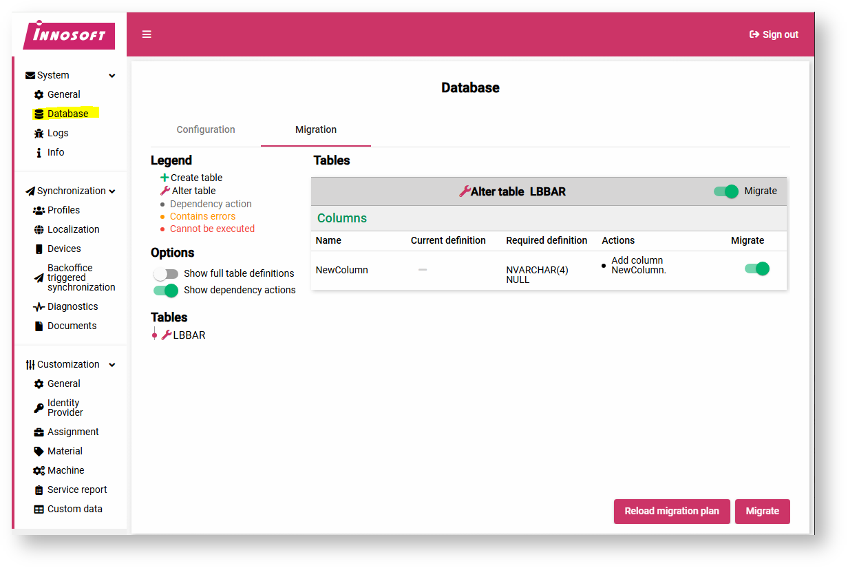Click the Diagnostics icon
Screen dimensions: 848x568
coord(39,306)
